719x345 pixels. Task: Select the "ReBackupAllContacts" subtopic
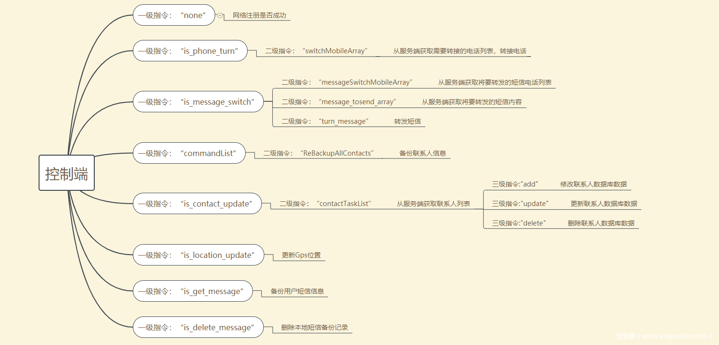click(x=319, y=153)
